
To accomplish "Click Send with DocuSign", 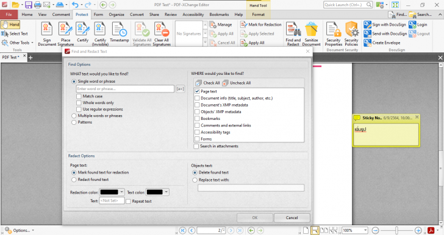I will coord(385,33).
